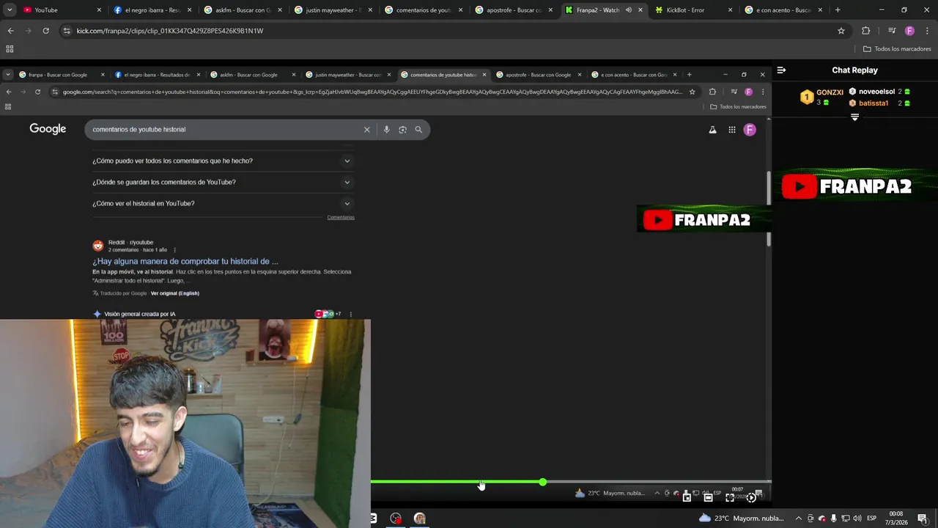Open the taskbar clock 00:08 7/3/2026
Screen dimensions: 938x528
[896, 518]
